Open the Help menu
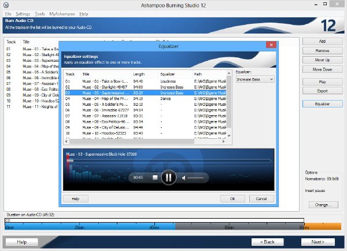 click(x=84, y=14)
